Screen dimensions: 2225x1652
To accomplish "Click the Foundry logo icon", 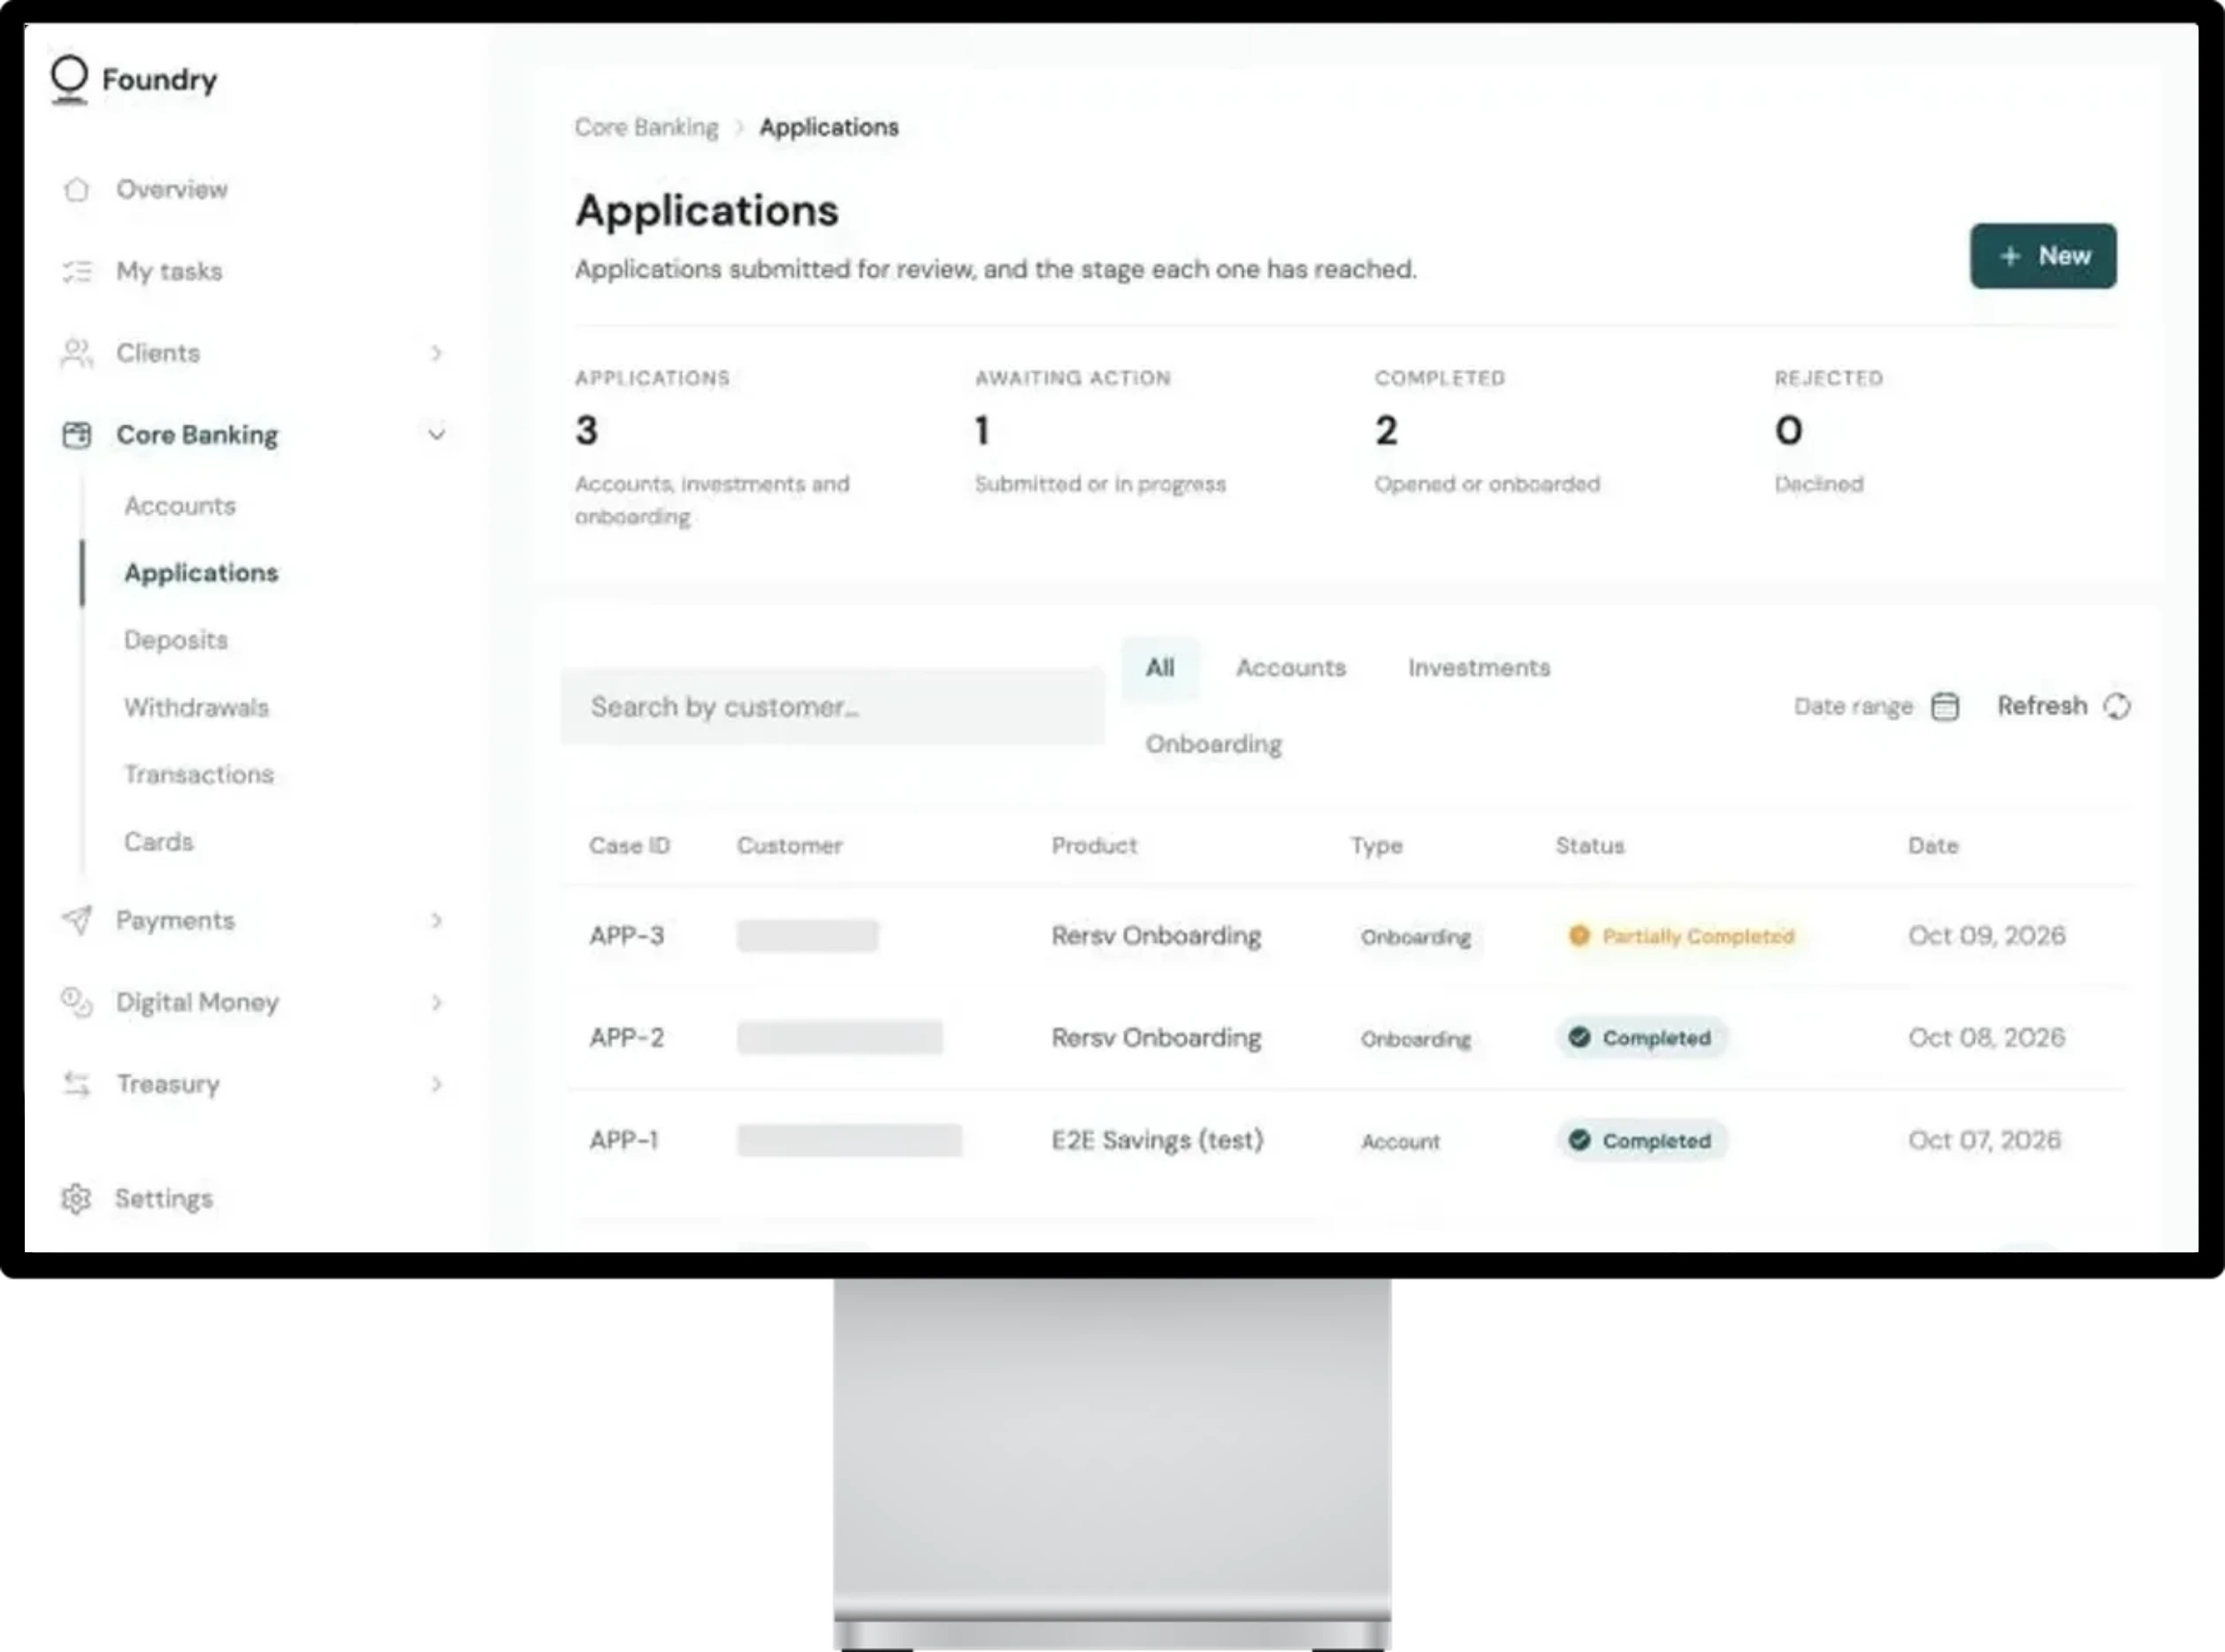I will (69, 79).
